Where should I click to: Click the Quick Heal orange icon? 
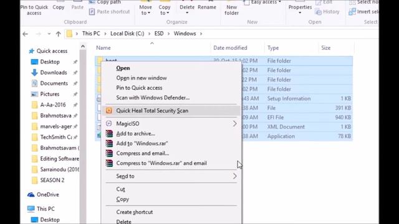click(x=109, y=111)
